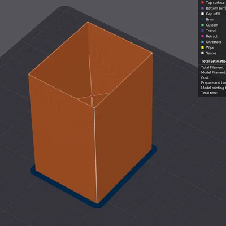Click the red dot inside the box
The height and width of the screenshot is (226, 226).
92,96
